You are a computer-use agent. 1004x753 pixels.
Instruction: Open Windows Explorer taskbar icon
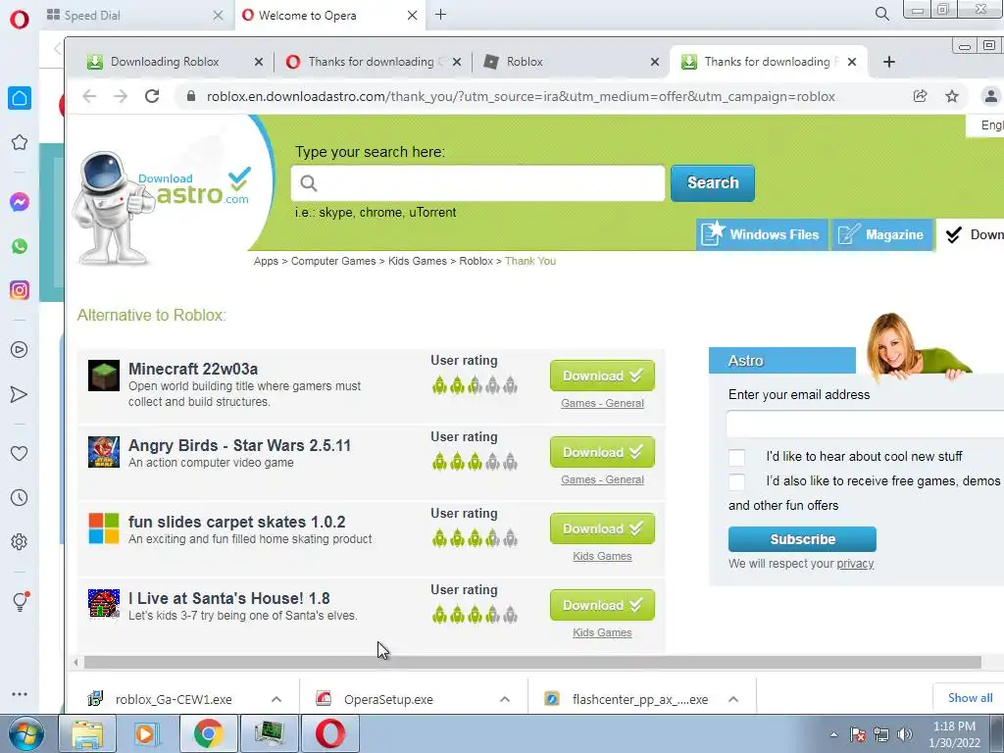tap(87, 733)
